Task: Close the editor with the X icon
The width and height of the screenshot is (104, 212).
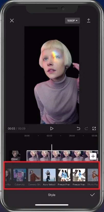Action: click(12, 21)
